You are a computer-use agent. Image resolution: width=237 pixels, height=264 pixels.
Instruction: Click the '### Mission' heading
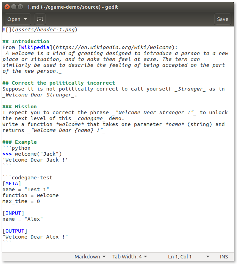tap(19, 107)
